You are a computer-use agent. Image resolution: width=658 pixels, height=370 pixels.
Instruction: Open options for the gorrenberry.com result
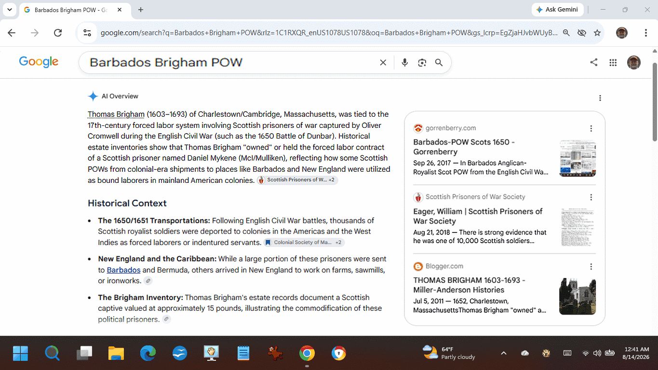tap(591, 128)
